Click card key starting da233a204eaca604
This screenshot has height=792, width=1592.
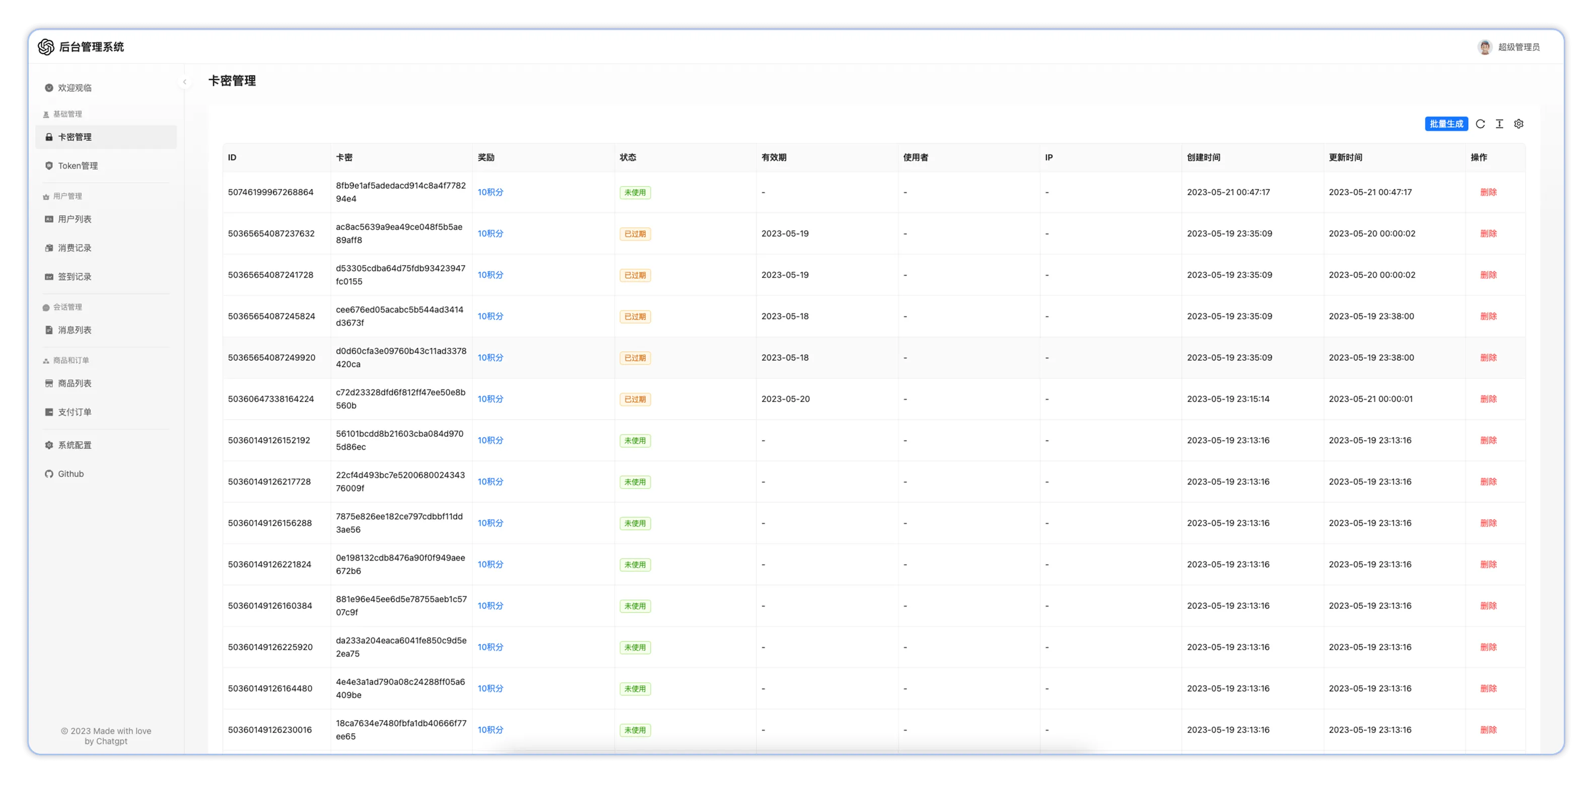click(x=401, y=647)
